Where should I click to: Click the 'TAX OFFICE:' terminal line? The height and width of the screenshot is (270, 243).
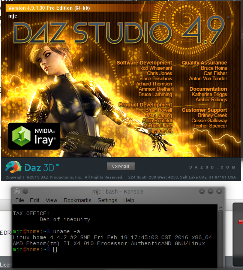coord(31,213)
